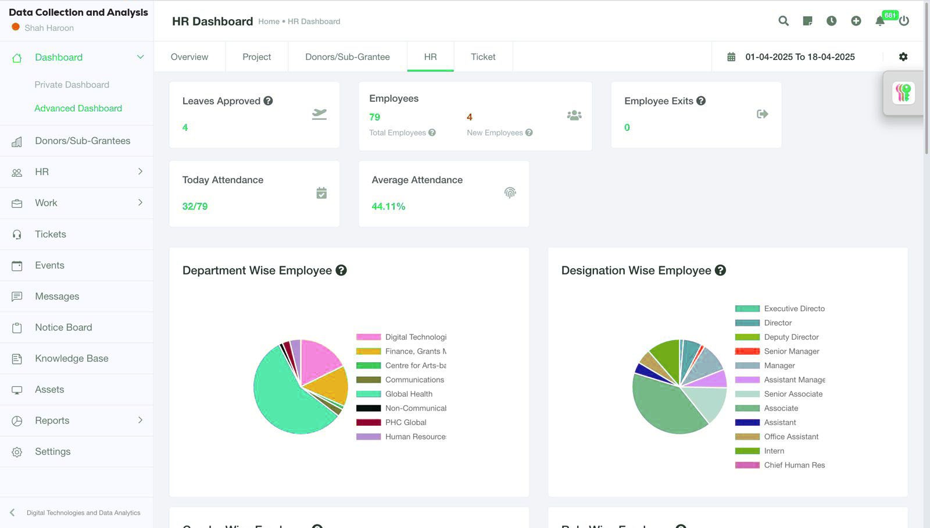Switch to the Ticket tab

pyautogui.click(x=483, y=57)
